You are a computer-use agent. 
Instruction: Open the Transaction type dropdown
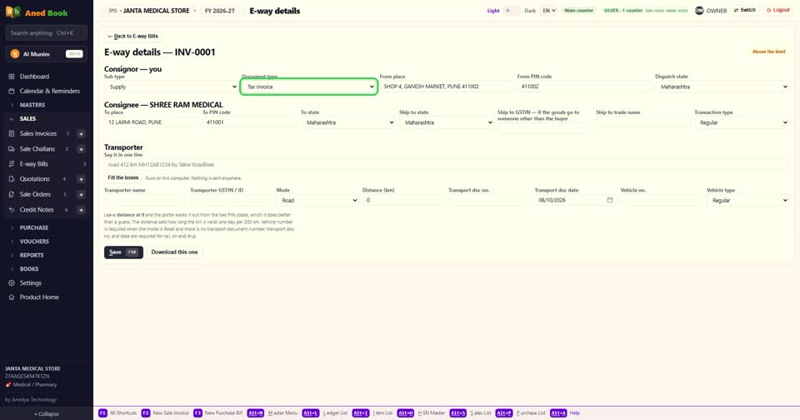[x=742, y=122]
